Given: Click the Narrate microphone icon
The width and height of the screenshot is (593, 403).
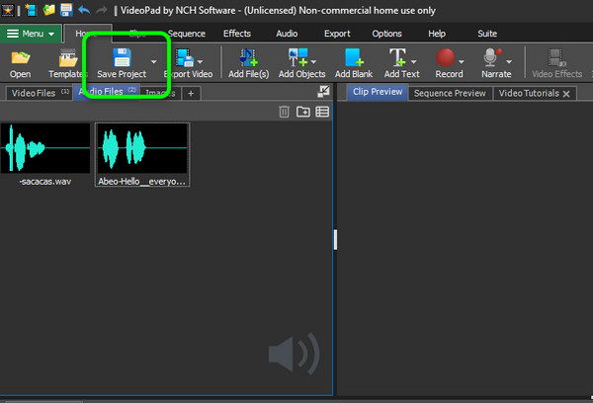Looking at the screenshot, I should [x=492, y=57].
